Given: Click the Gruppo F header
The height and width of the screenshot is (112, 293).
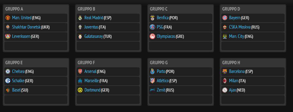Looking at the screenshot, I should pos(86,63).
